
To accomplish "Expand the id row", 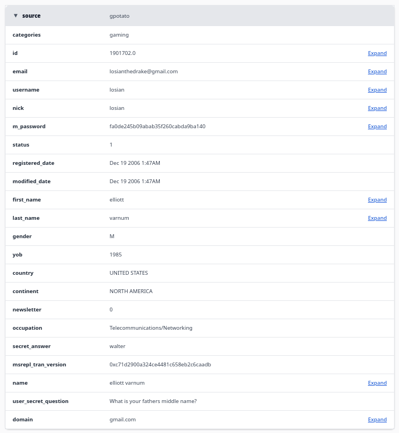I will pos(377,53).
